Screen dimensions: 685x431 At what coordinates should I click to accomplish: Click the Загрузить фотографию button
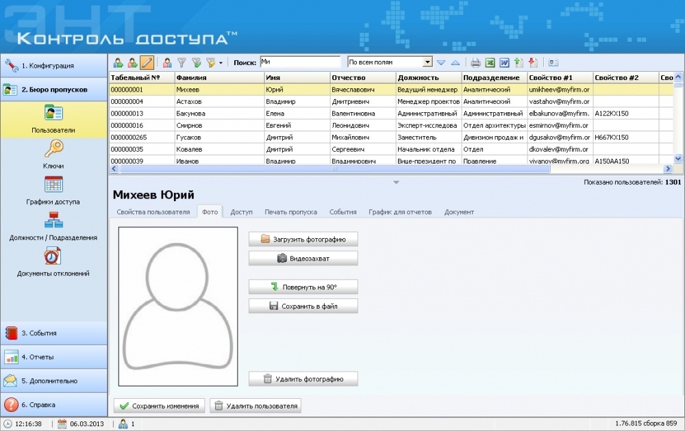[x=303, y=239]
